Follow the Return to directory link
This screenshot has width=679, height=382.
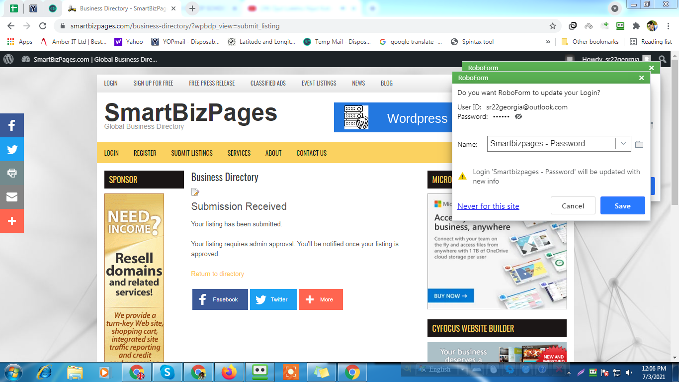coord(218,274)
